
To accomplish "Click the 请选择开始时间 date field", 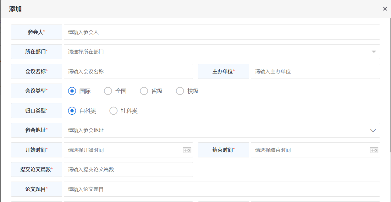I will tap(123, 150).
